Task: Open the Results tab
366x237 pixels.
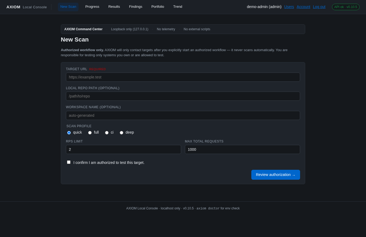Action: click(x=114, y=7)
